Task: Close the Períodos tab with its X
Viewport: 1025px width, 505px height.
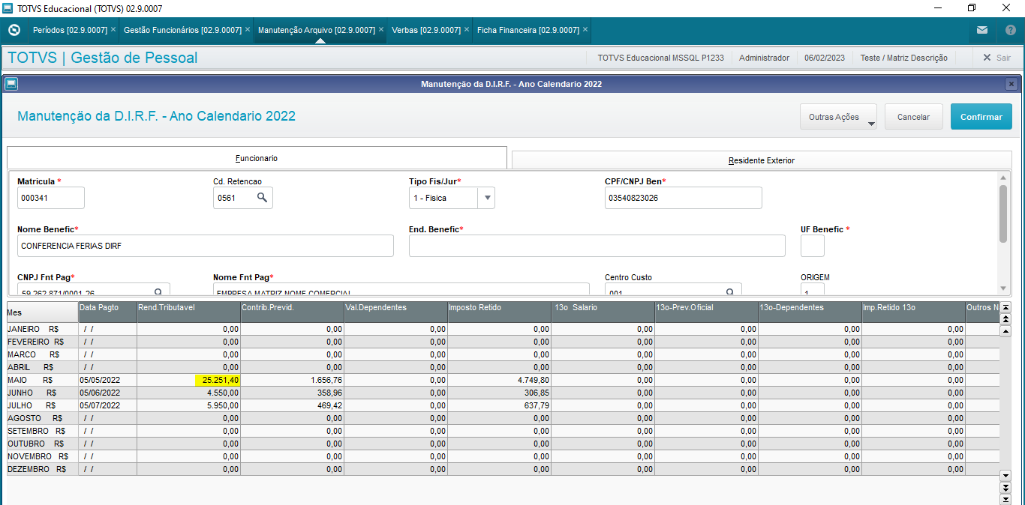Action: coord(113,29)
